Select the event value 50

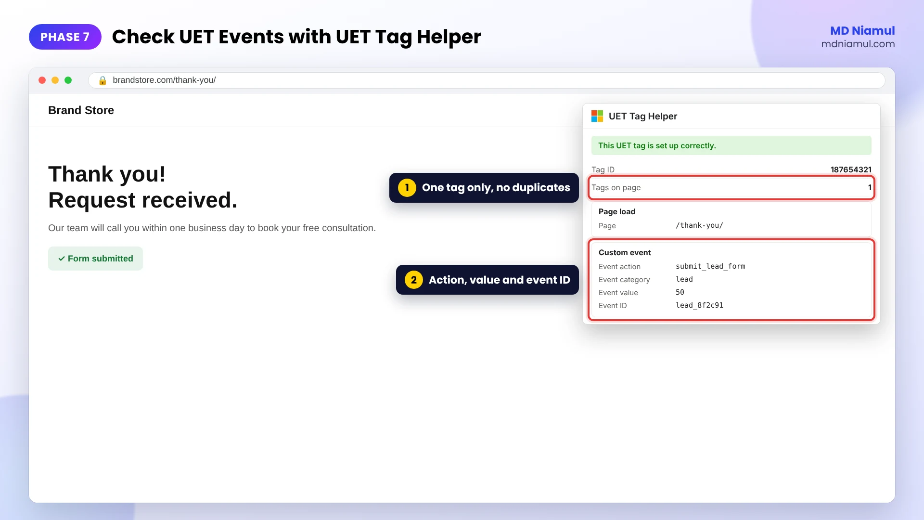click(x=680, y=292)
